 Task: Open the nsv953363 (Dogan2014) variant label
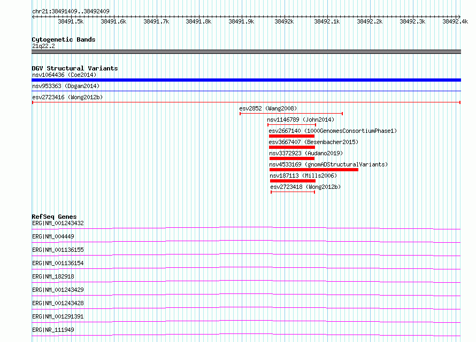66,86
